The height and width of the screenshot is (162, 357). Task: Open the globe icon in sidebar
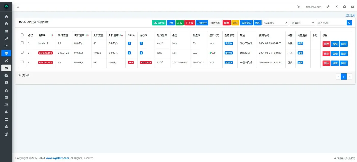[x=6, y=53]
